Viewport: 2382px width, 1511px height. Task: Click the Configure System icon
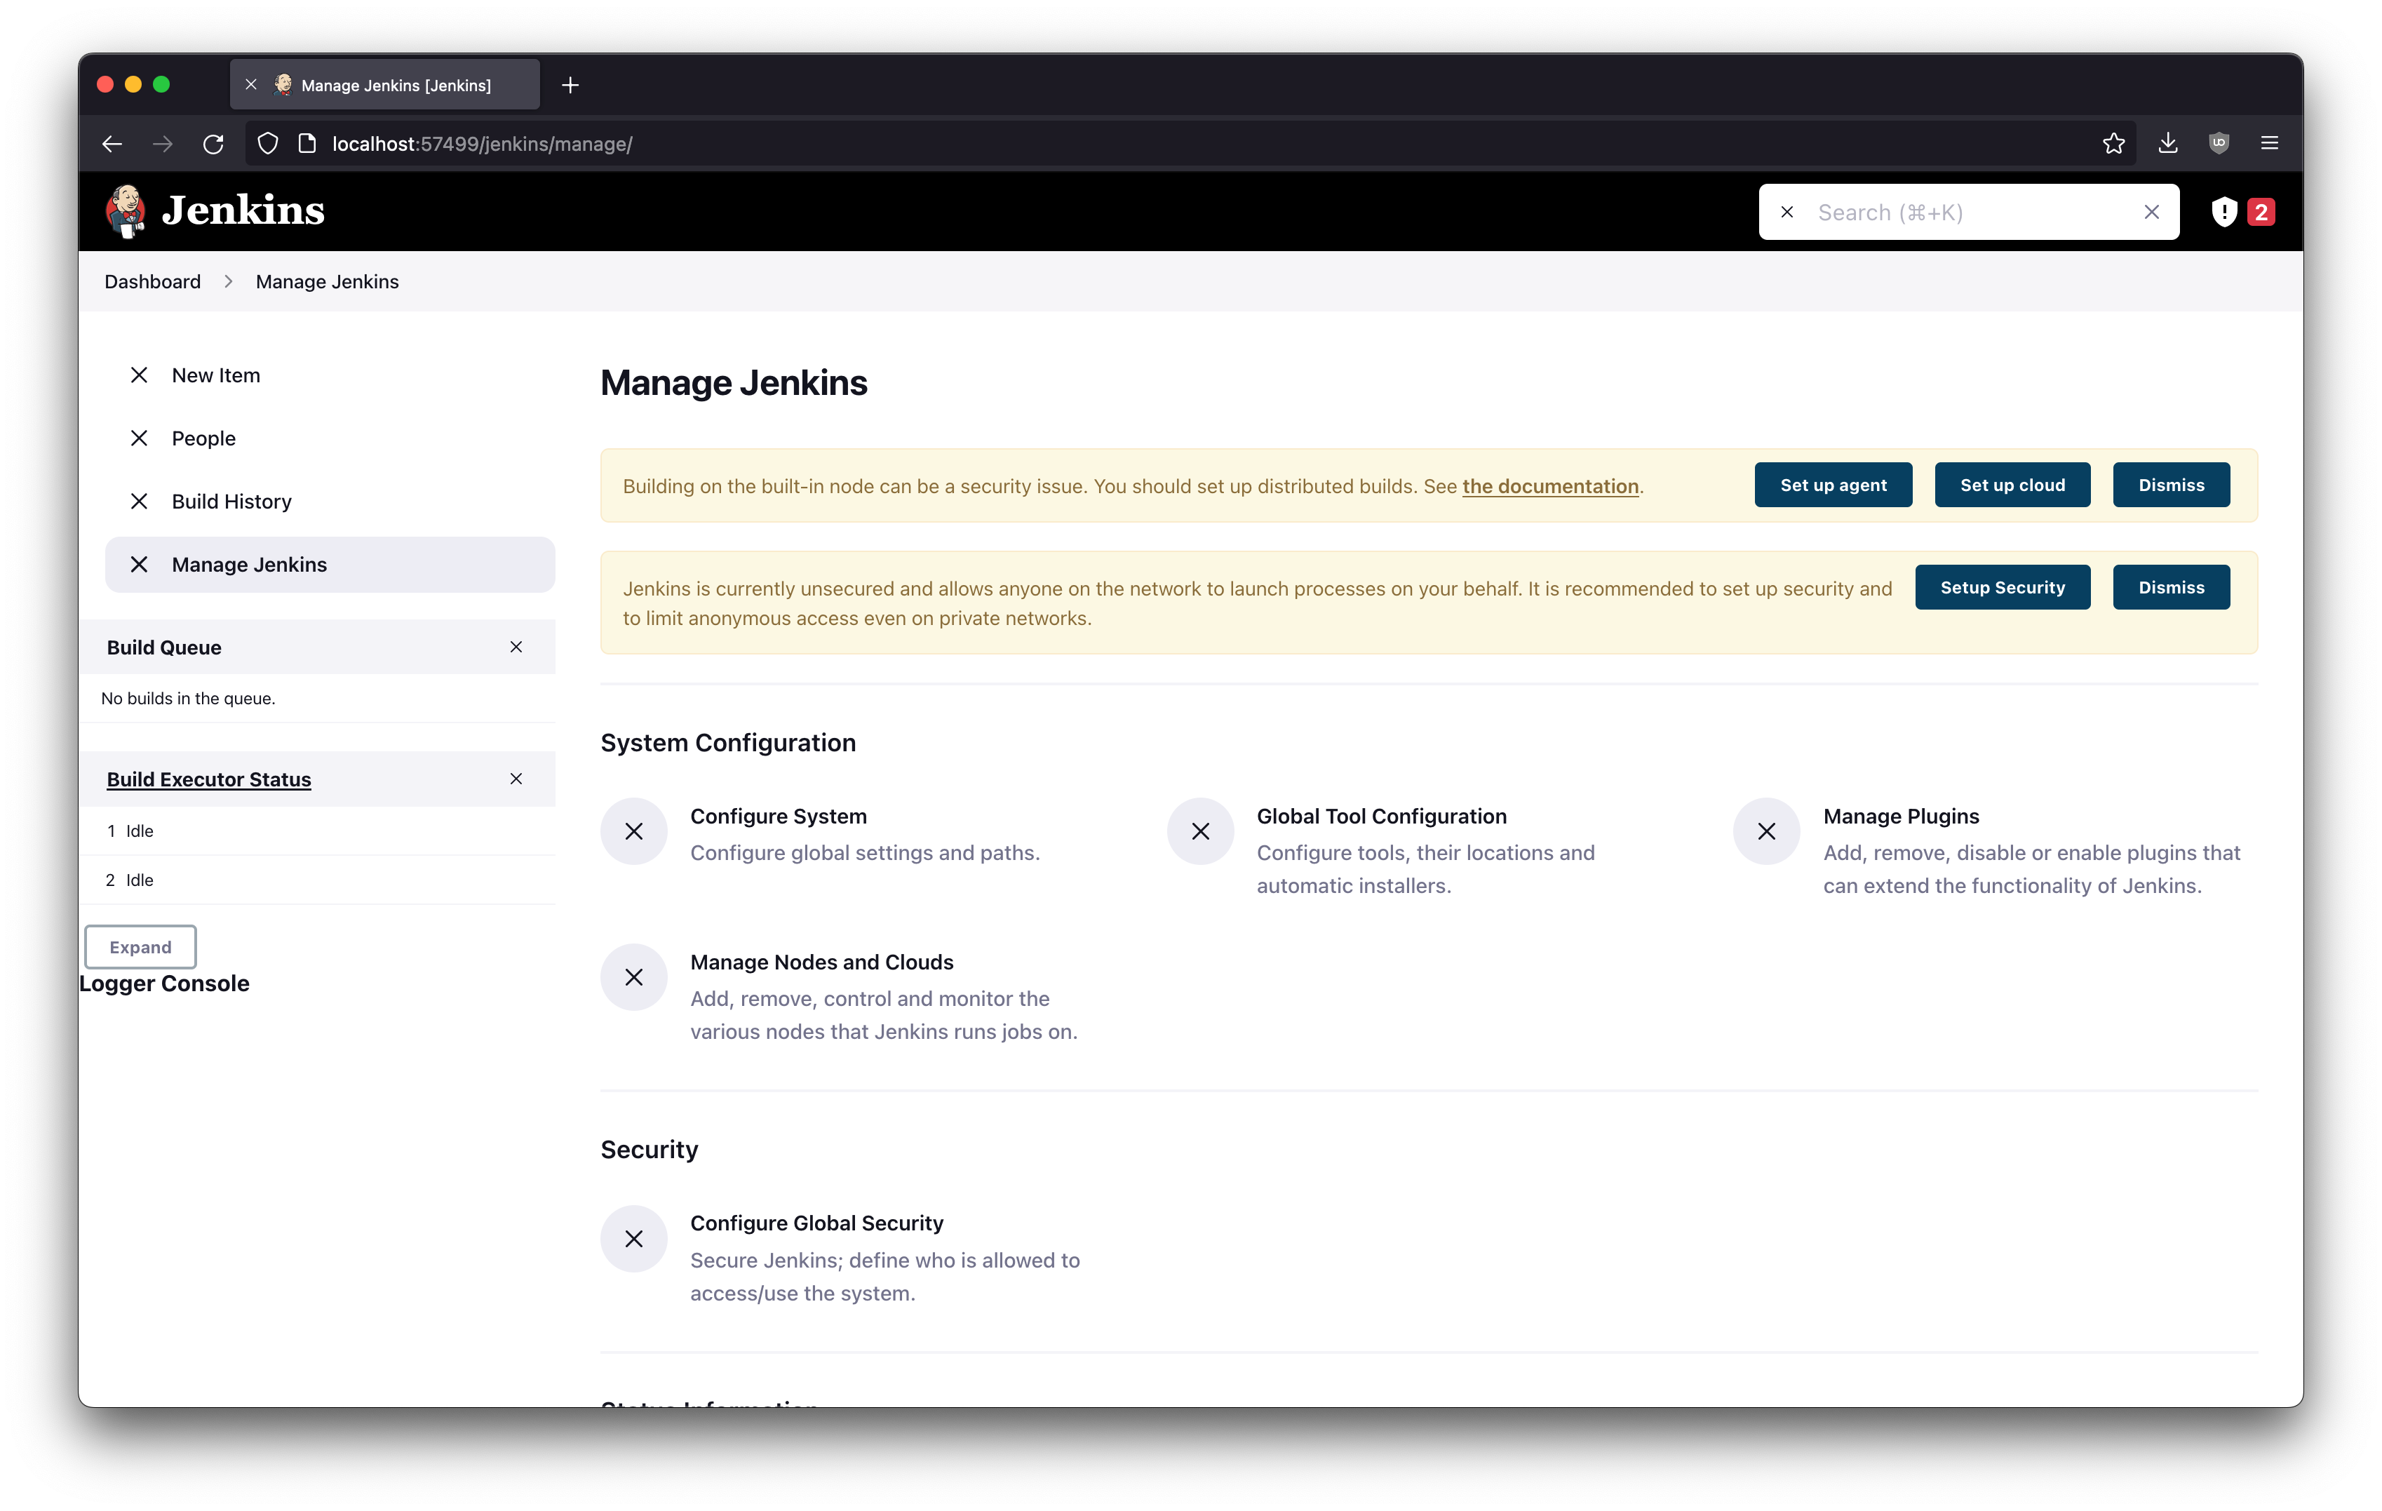pos(634,831)
